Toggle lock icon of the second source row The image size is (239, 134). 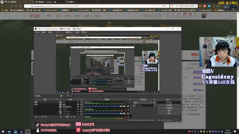tap(81, 105)
